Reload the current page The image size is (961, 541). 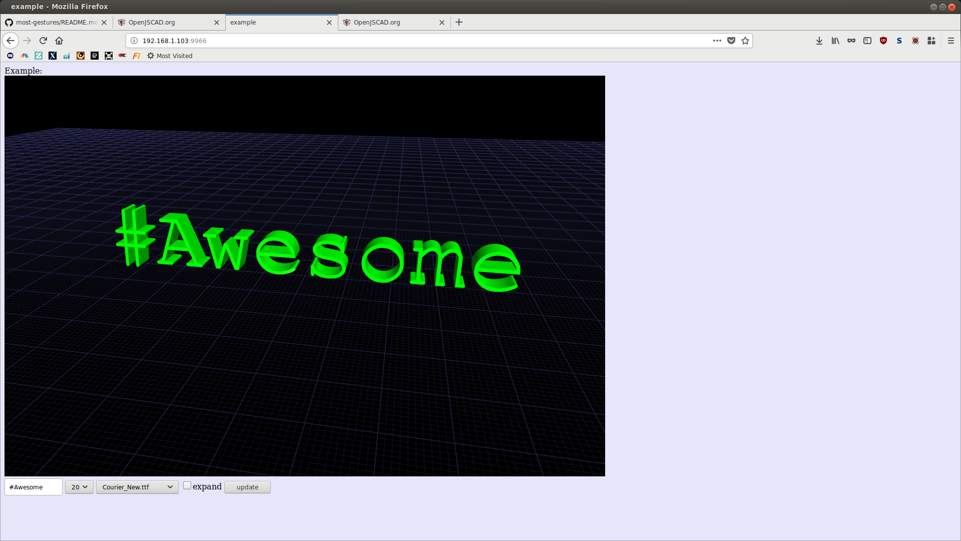43,41
